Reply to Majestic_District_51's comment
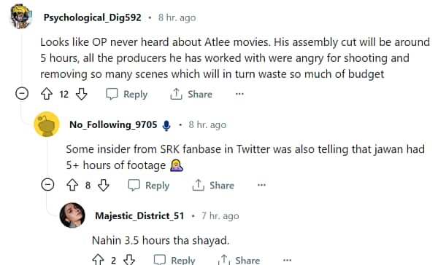438x265 pixels. pyautogui.click(x=174, y=260)
